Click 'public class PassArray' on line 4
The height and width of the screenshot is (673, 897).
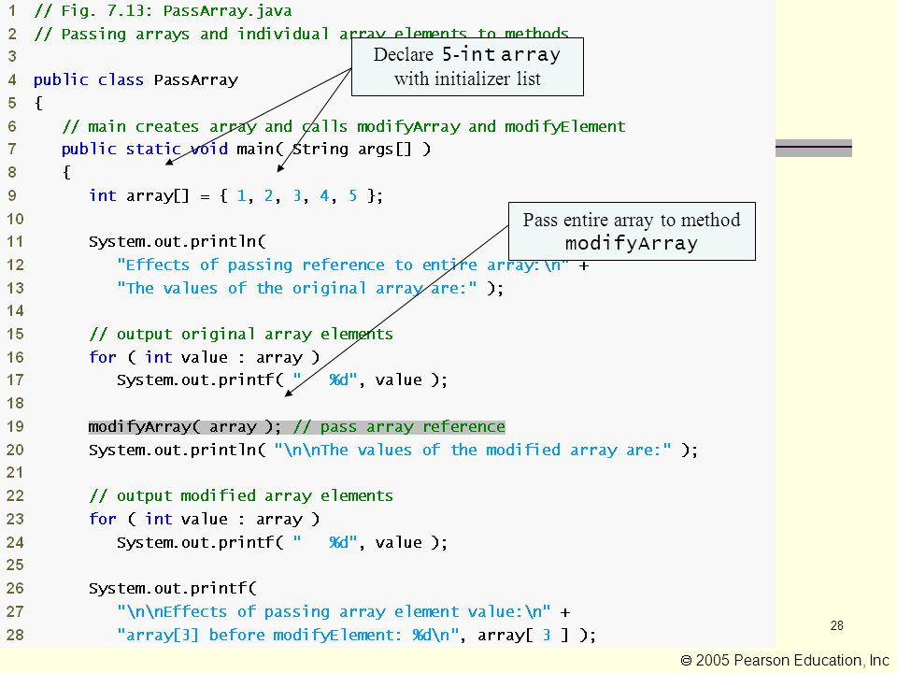pos(135,79)
